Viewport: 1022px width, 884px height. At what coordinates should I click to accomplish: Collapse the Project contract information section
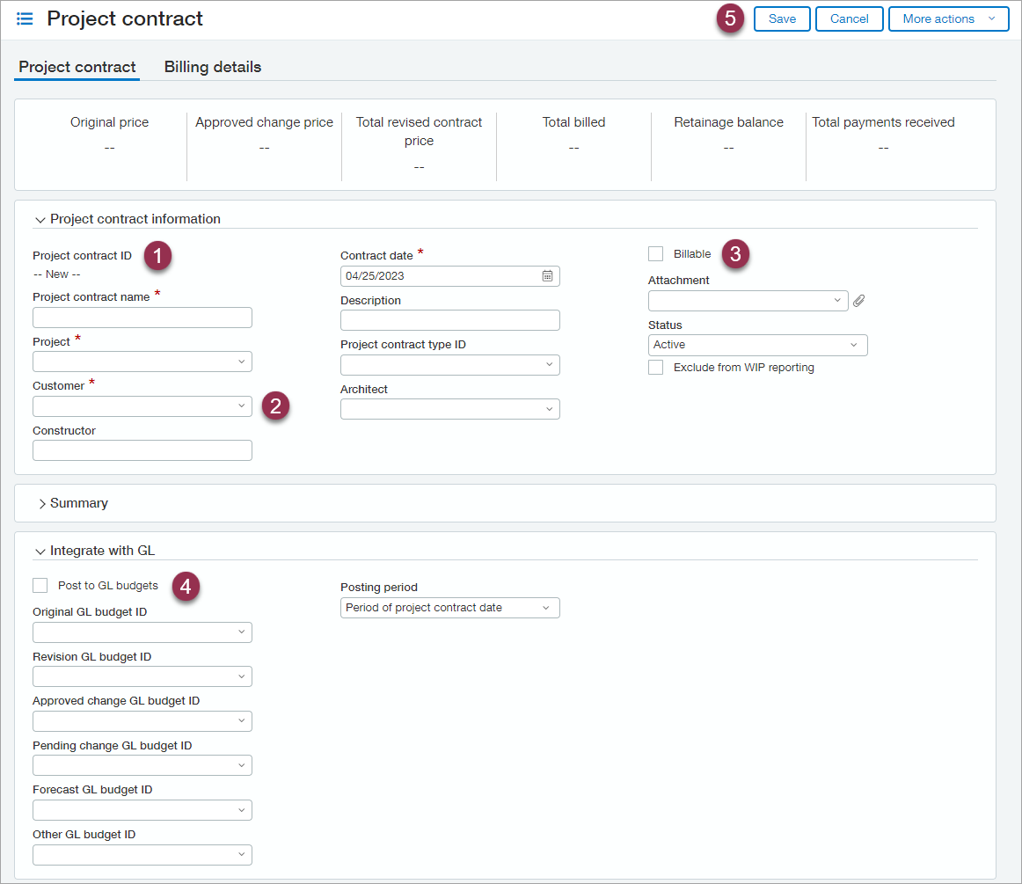[x=40, y=219]
